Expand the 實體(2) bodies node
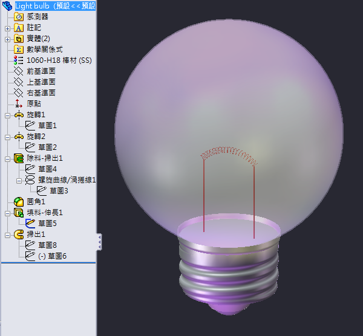The image size is (363, 336). 7,39
